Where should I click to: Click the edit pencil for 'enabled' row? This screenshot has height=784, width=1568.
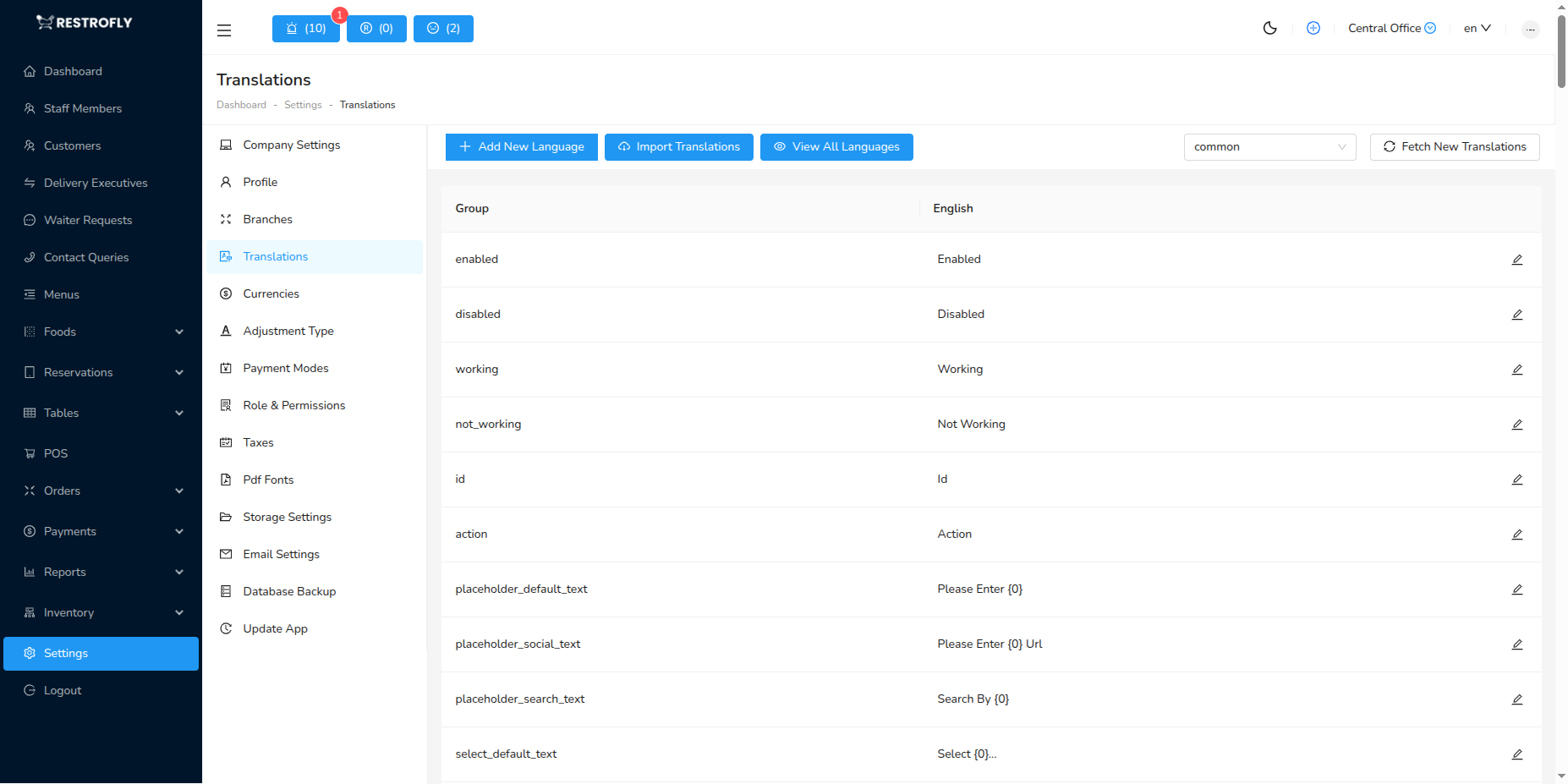click(1516, 260)
